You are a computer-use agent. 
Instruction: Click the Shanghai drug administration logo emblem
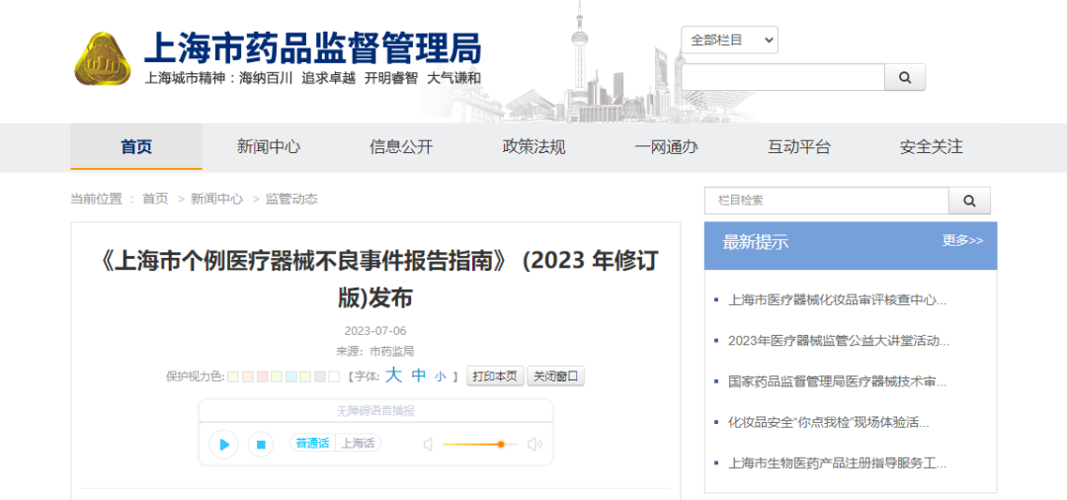tap(102, 59)
